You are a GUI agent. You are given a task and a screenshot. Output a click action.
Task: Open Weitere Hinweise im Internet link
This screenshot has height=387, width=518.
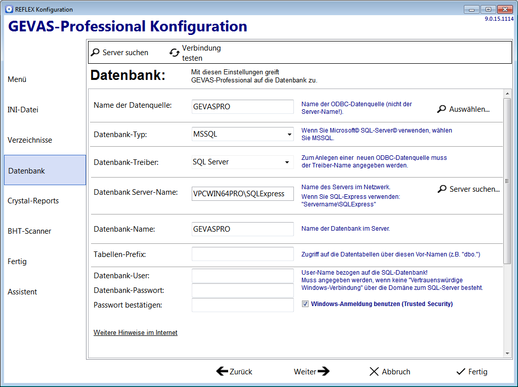tap(136, 332)
